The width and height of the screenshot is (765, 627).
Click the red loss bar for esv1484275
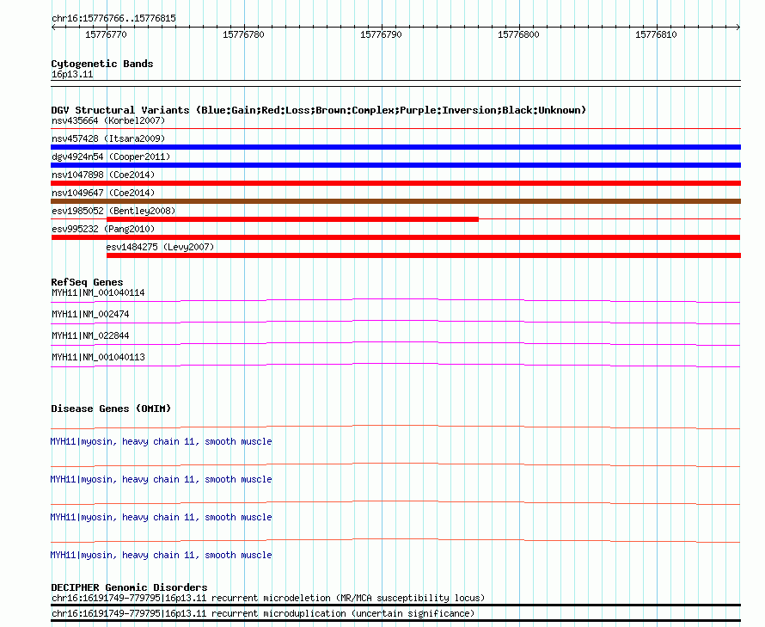click(x=424, y=255)
